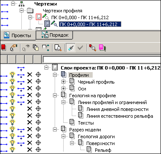Click the layer move up-down arrows icon
Viewport: 161px width, 154px height.
[x=46, y=48]
